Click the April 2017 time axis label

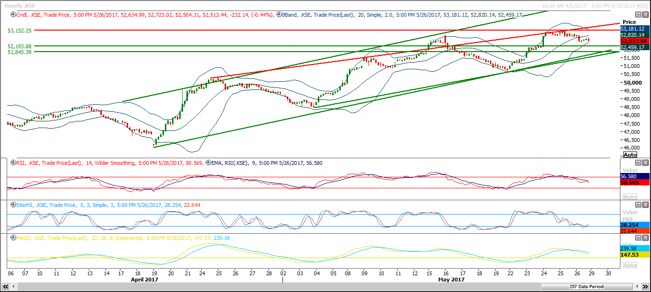pos(144,280)
